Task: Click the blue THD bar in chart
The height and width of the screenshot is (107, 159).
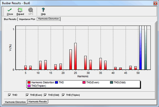Action: pyautogui.click(x=140, y=48)
